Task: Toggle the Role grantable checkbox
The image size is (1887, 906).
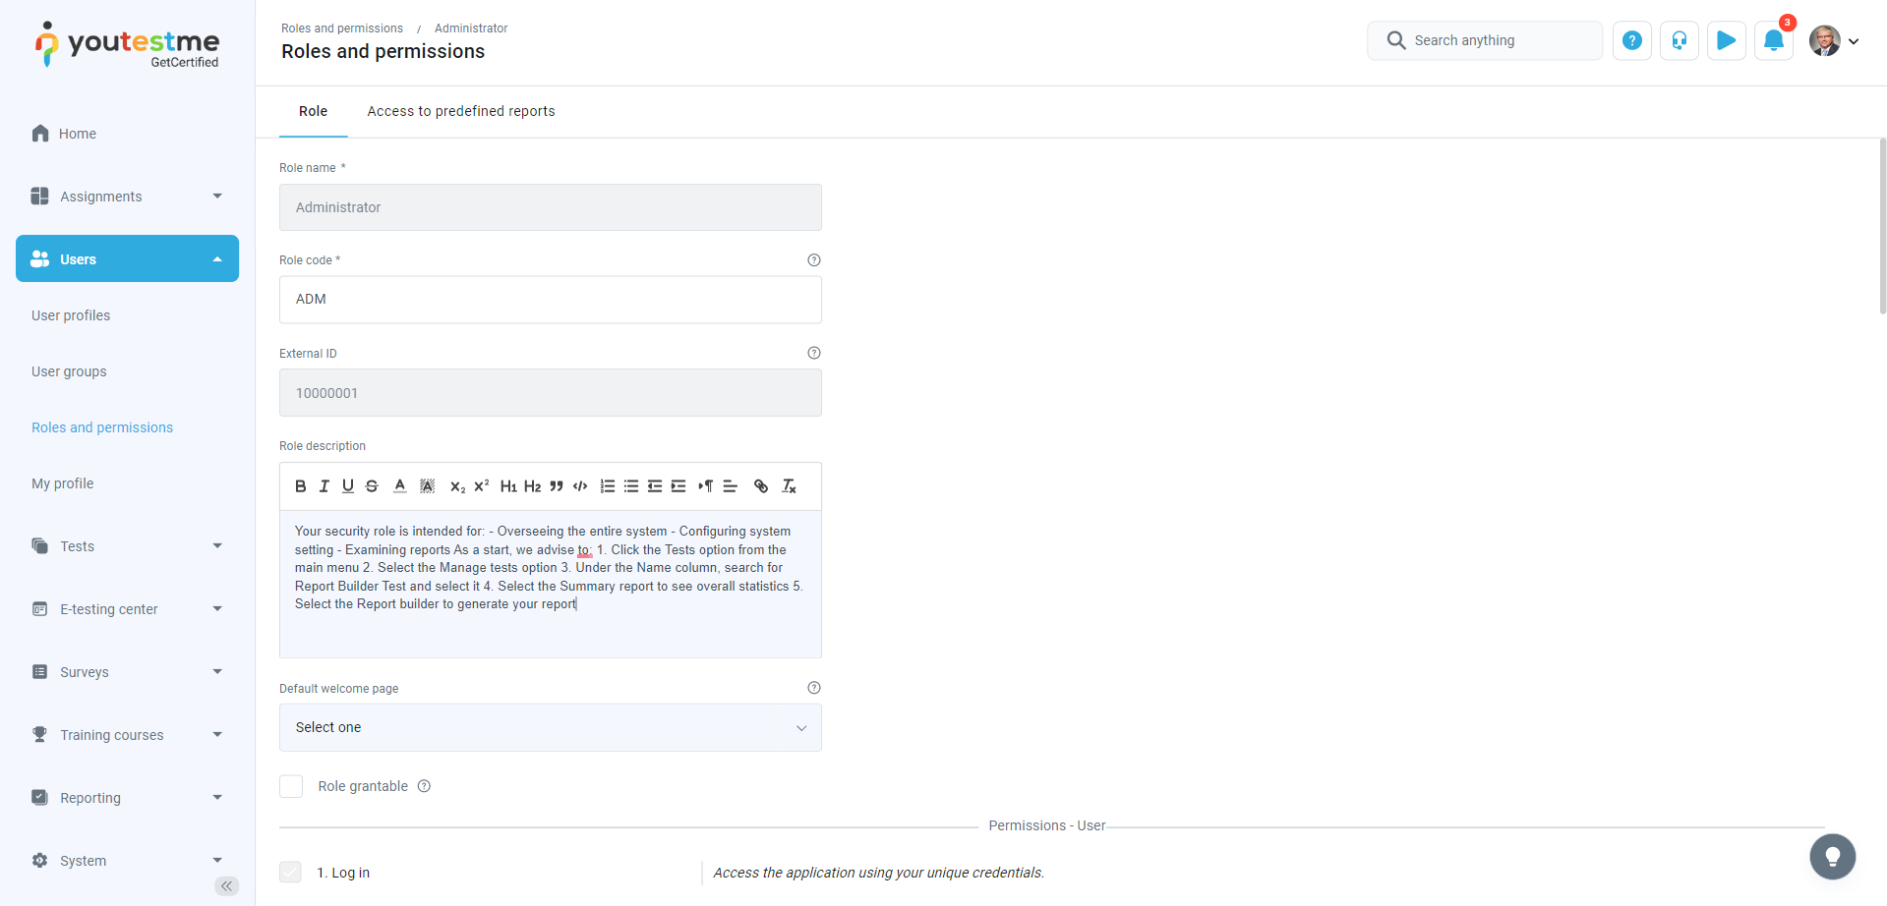Action: click(x=291, y=786)
